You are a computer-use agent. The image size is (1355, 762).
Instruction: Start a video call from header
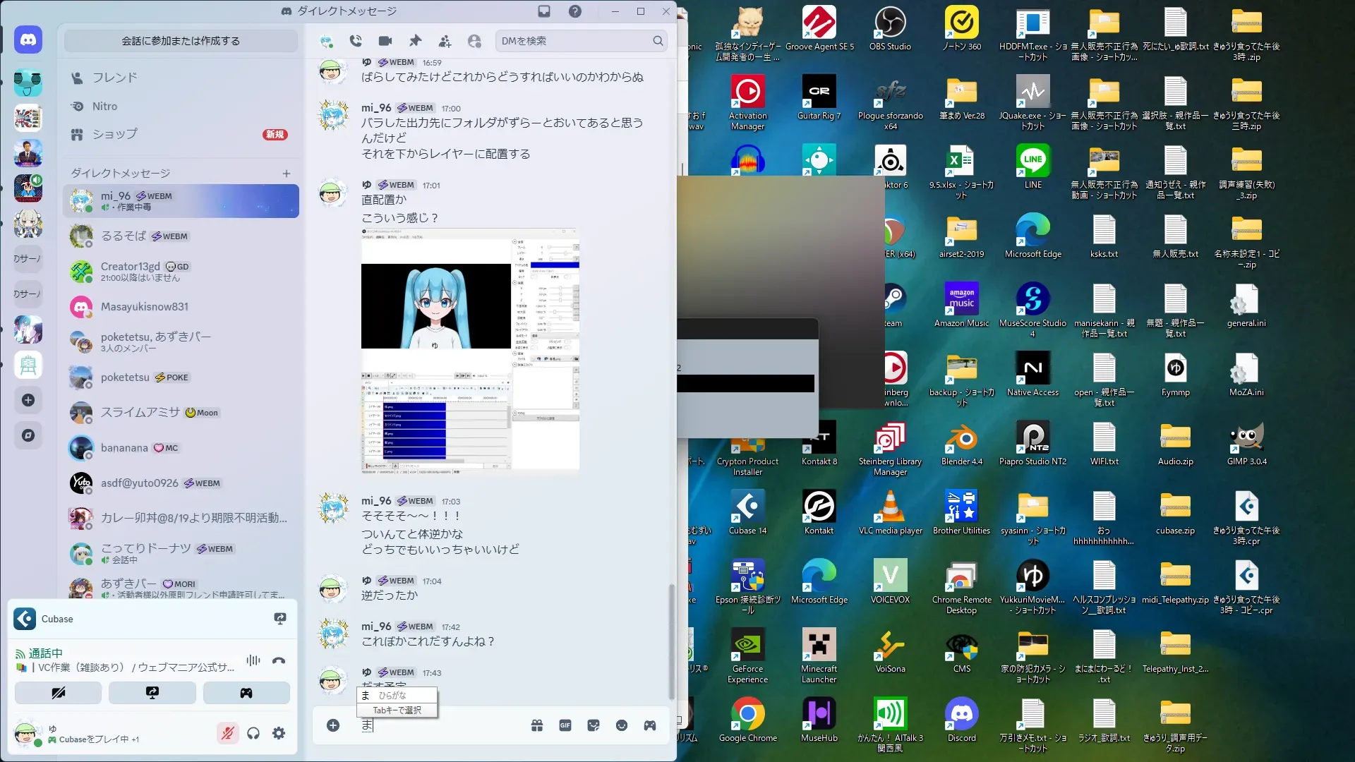(x=385, y=41)
